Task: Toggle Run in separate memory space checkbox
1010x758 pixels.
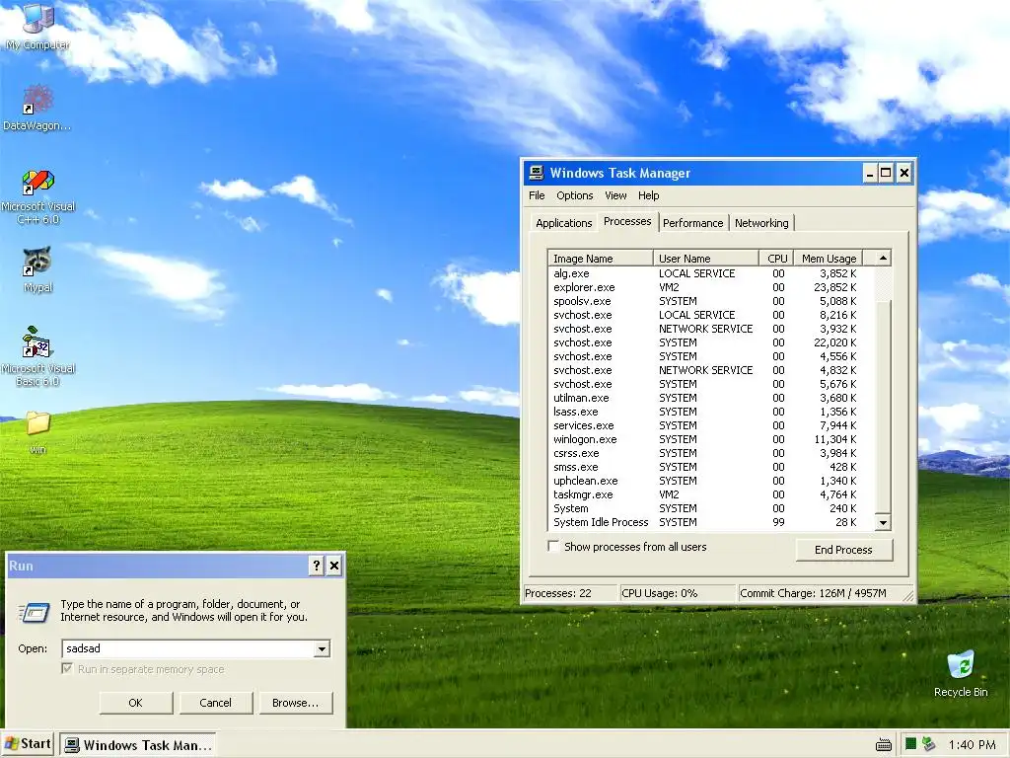Action: [67, 668]
